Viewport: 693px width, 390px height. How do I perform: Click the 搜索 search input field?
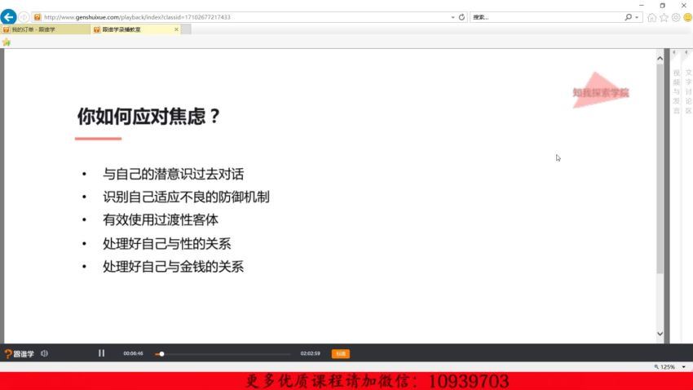point(545,17)
